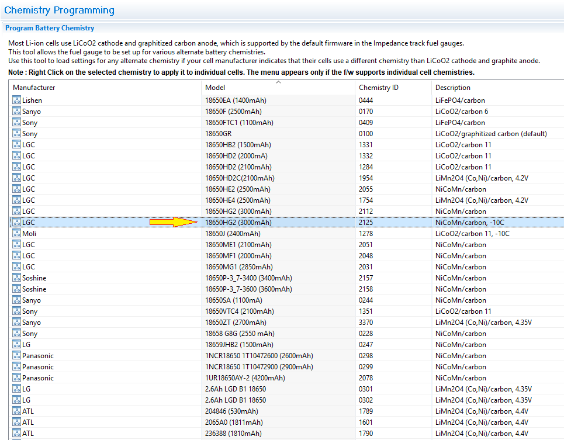Select chemistry ID 0301

pyautogui.click(x=366, y=389)
